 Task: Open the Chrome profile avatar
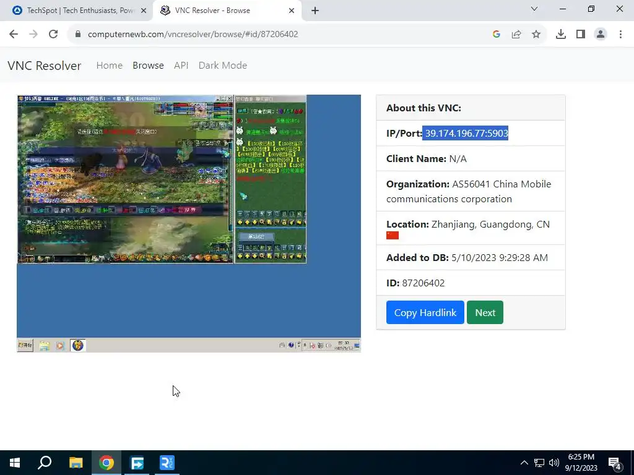point(601,35)
